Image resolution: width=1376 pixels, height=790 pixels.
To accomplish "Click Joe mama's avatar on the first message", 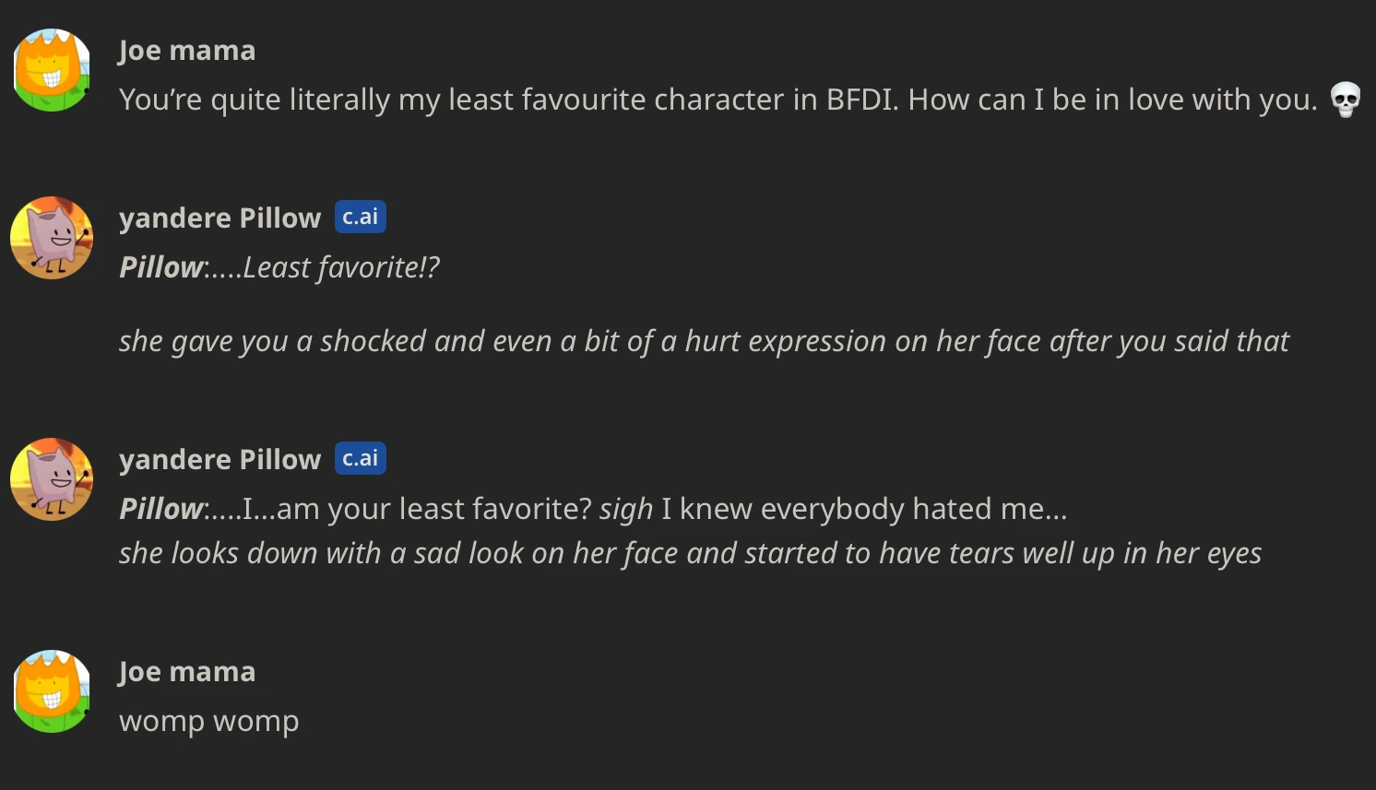I will pos(52,70).
